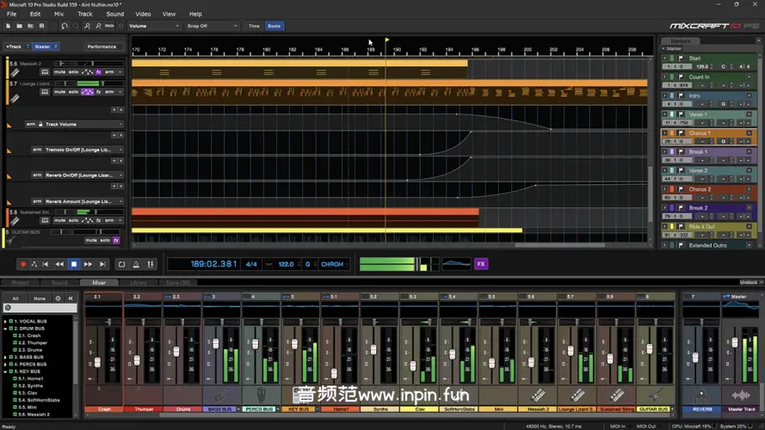Click the Undo icon in toolbar

(65, 26)
